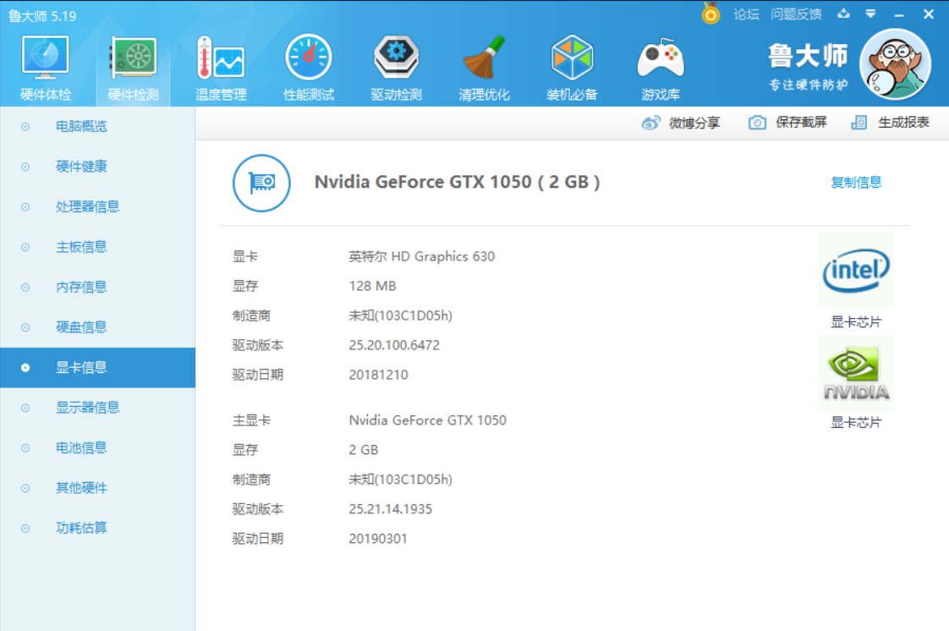Screen dimensions: 949x631
Task: Open 温度管理 temperature management
Action: (221, 68)
